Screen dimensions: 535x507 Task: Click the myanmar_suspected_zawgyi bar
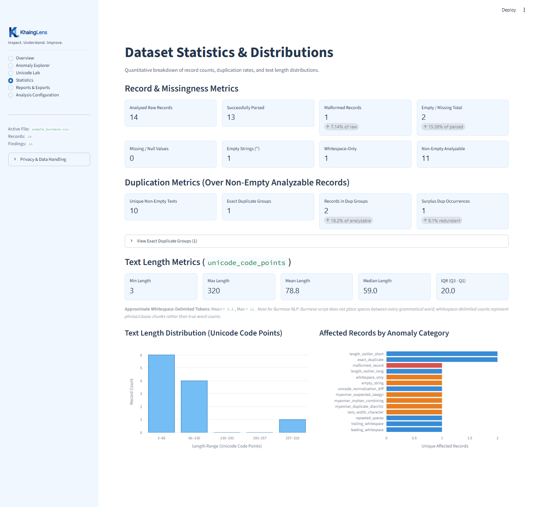pyautogui.click(x=414, y=395)
